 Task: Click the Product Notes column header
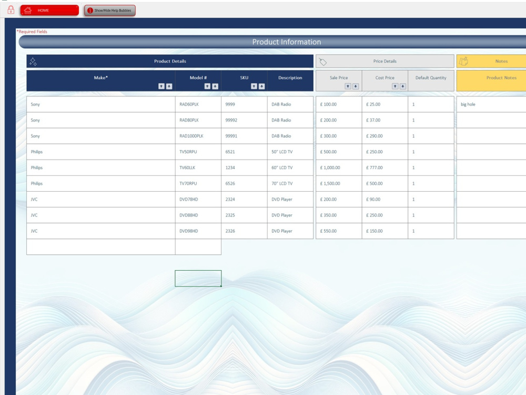click(x=491, y=81)
